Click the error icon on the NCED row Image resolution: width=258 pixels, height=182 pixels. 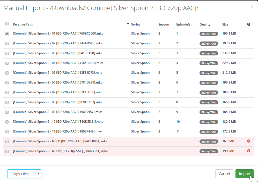pyautogui.click(x=248, y=141)
